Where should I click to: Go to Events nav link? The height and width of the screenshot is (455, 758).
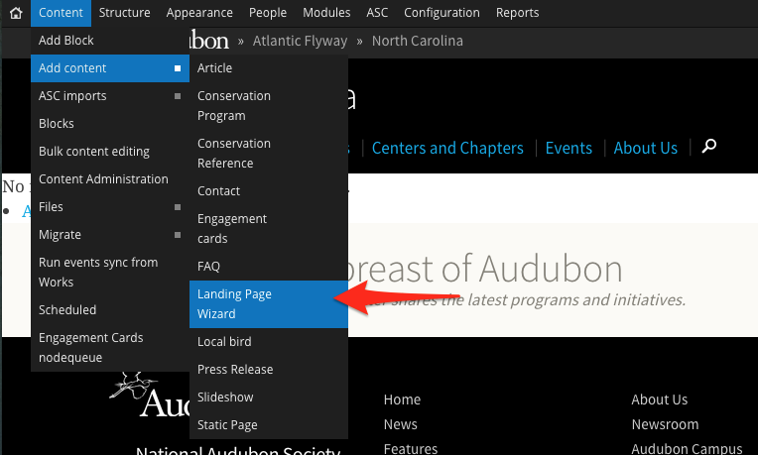click(568, 148)
